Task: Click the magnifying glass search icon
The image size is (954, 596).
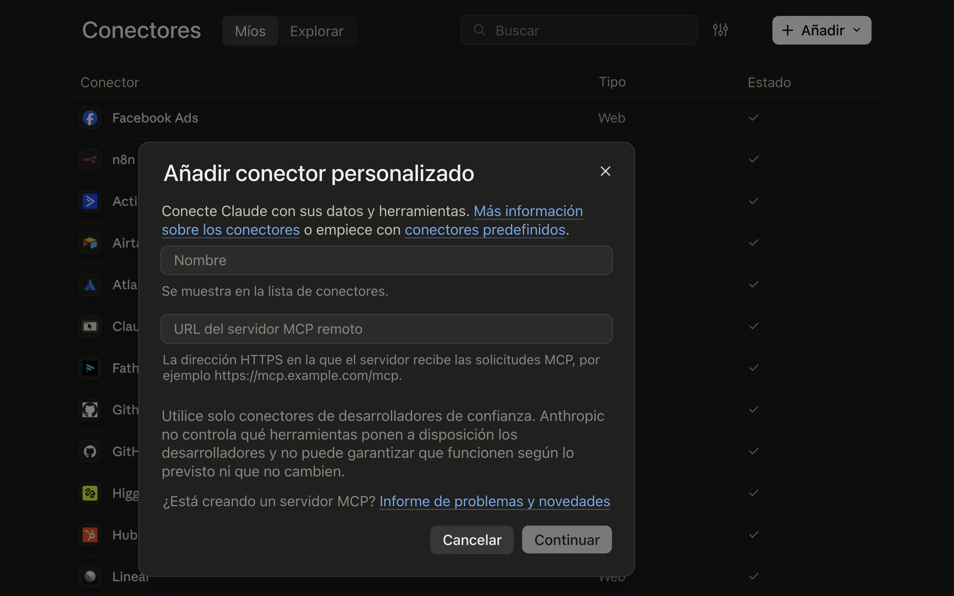Action: pyautogui.click(x=479, y=30)
